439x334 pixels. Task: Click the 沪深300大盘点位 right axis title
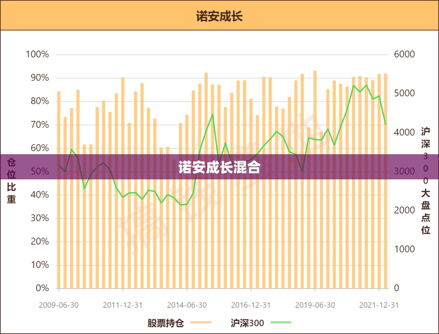[x=426, y=181]
